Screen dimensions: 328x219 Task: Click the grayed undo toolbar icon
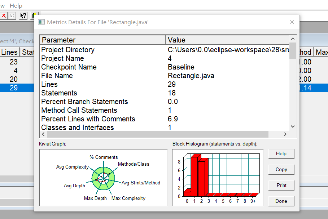point(12,15)
